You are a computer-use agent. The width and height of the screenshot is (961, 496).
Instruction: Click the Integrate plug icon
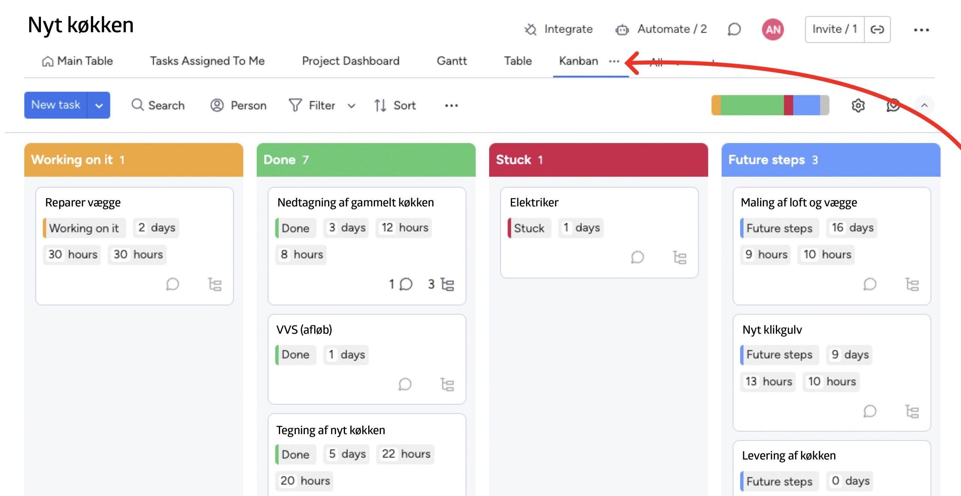point(530,29)
